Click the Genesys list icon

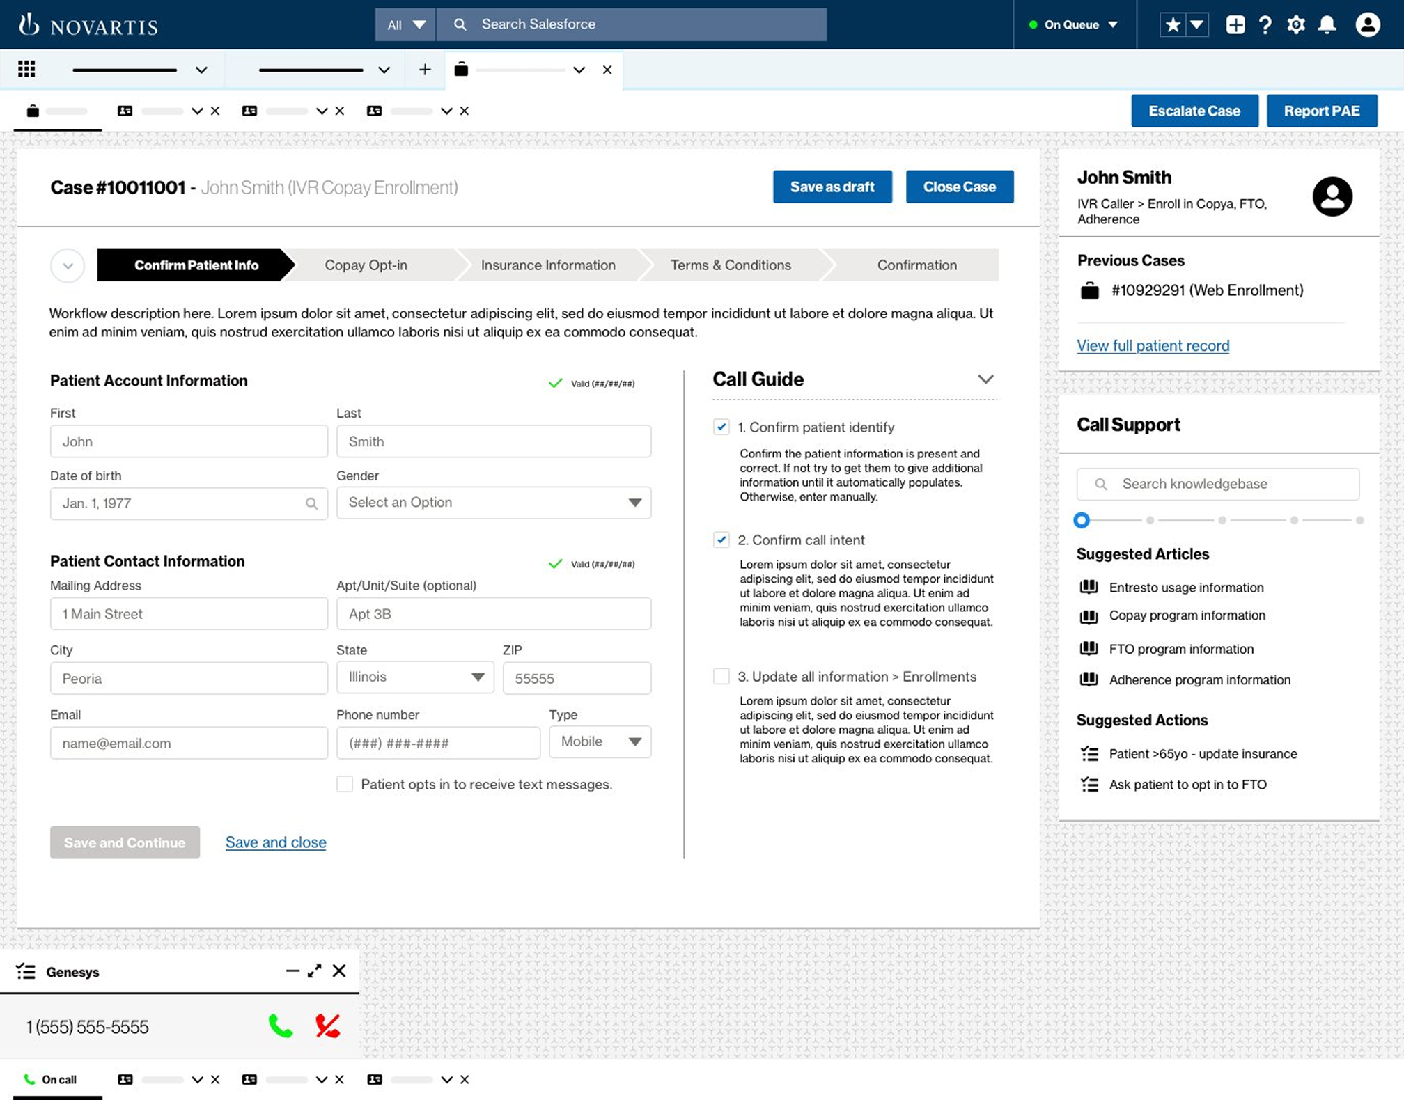[26, 971]
